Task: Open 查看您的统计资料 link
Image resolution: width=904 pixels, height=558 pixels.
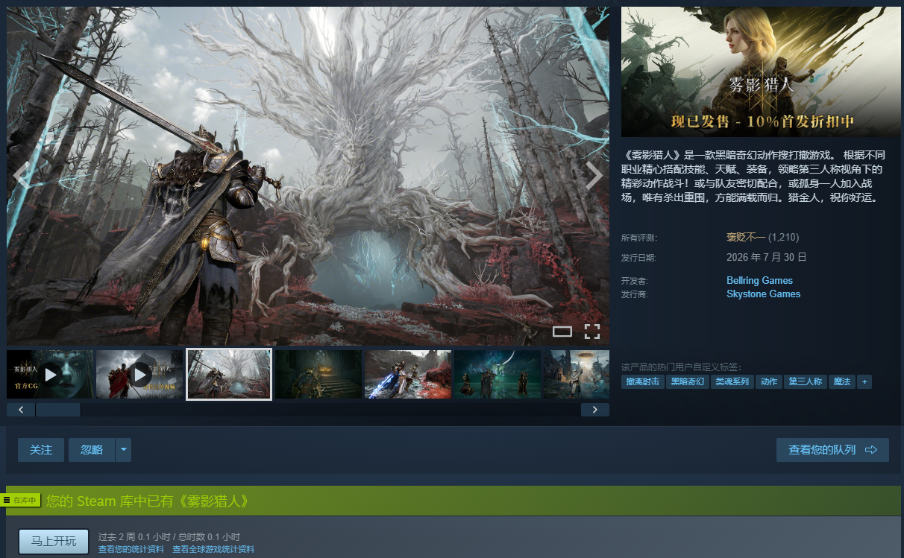Action: [x=131, y=549]
